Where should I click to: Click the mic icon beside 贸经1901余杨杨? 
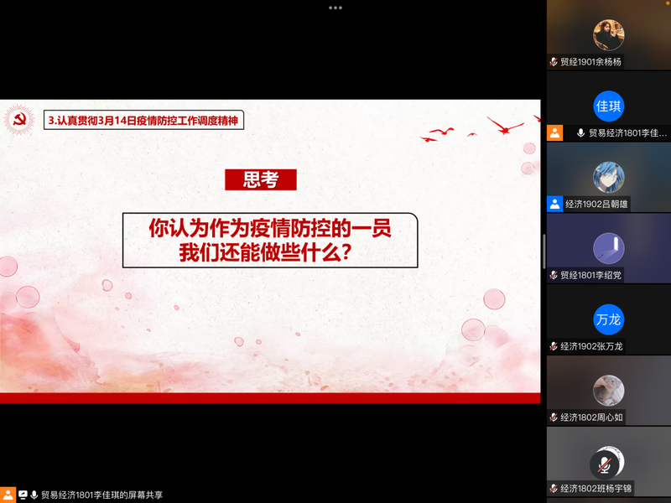(x=552, y=60)
